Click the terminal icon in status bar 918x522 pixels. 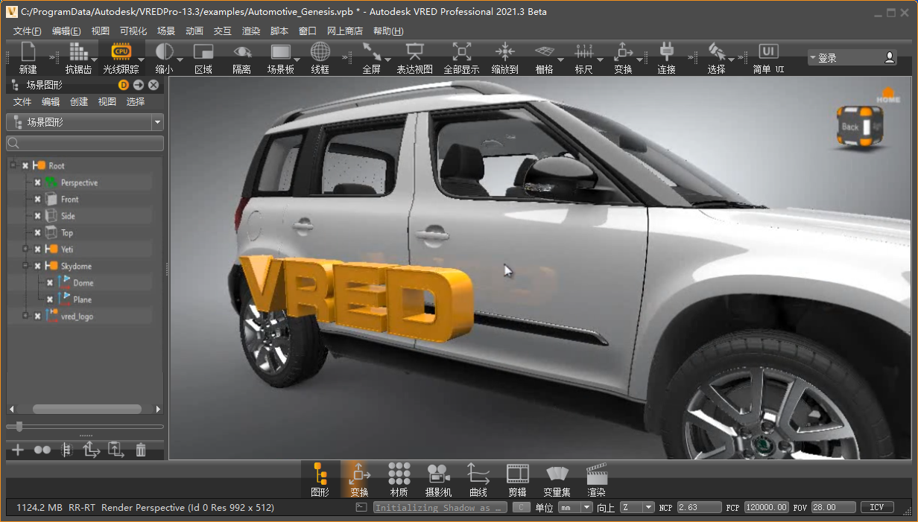pyautogui.click(x=361, y=507)
